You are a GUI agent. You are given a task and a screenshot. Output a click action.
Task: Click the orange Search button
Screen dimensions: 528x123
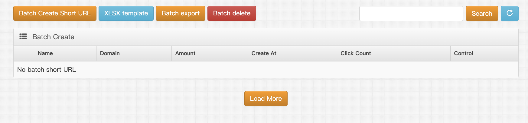pos(482,13)
